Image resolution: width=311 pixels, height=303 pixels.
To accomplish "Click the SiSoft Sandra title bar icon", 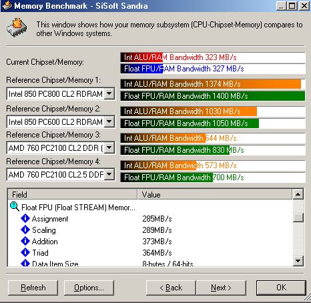I will [7, 5].
